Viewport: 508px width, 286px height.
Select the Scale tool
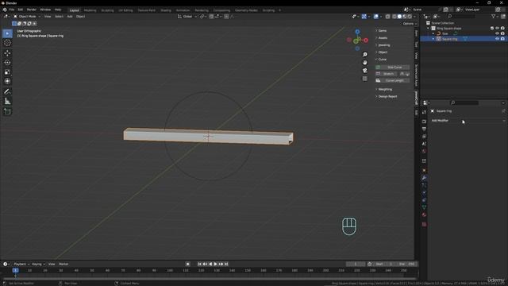7,72
